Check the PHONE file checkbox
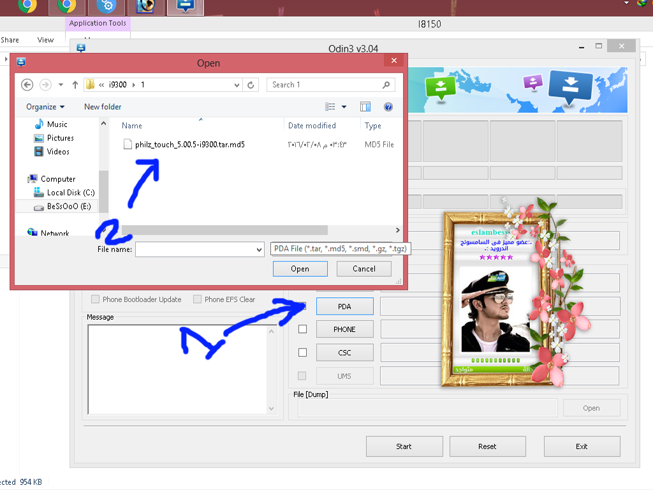 303,329
